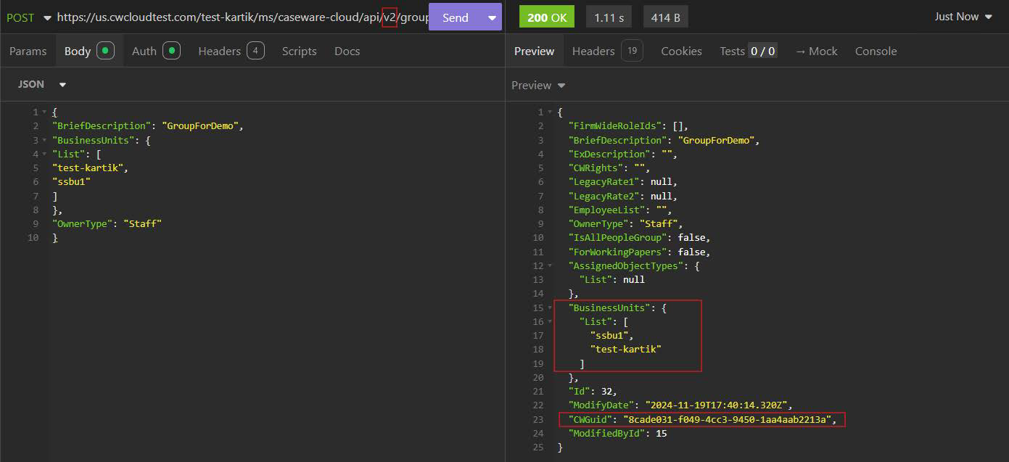1009x462 pixels.
Task: Click the 1.11 s response time indicator
Action: 608,16
